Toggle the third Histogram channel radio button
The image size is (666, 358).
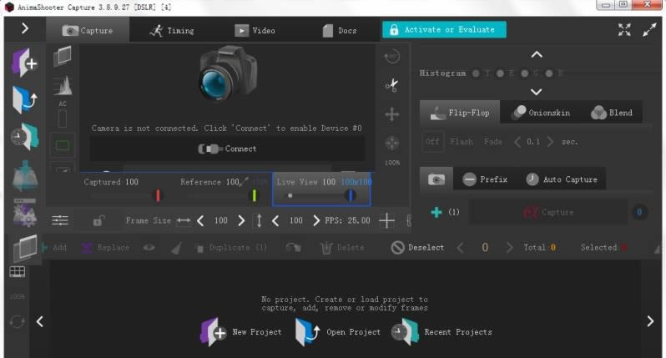(525, 73)
